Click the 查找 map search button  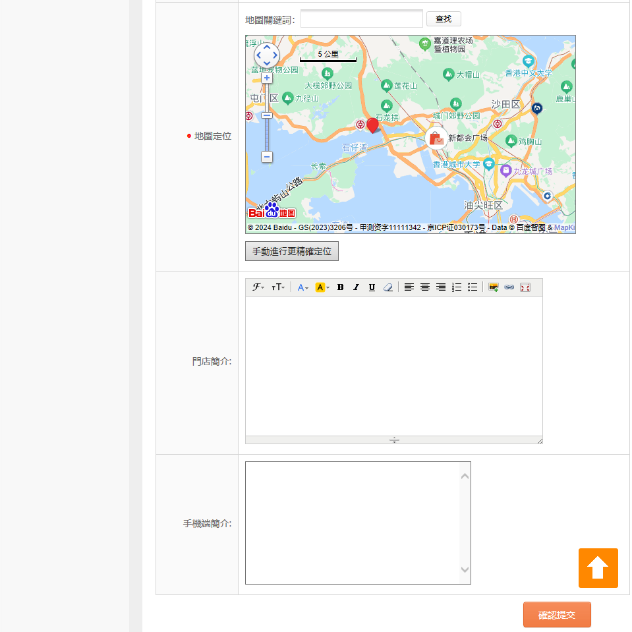point(444,19)
